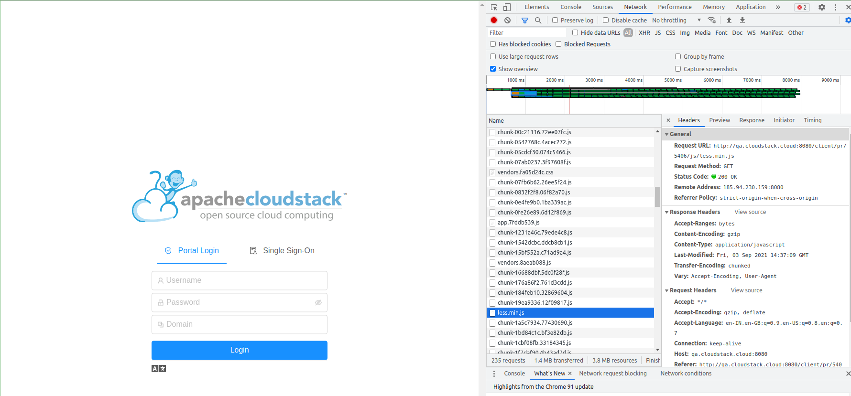Open network conditions wifi icon
The height and width of the screenshot is (396, 851).
(712, 20)
